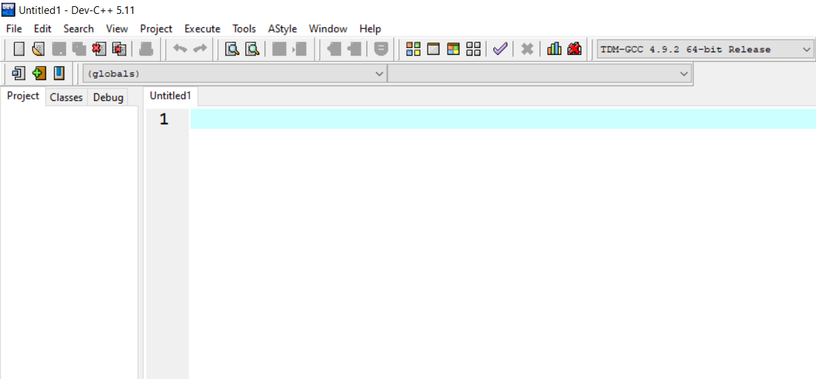Click the Compile & Run icon

pyautogui.click(x=454, y=49)
